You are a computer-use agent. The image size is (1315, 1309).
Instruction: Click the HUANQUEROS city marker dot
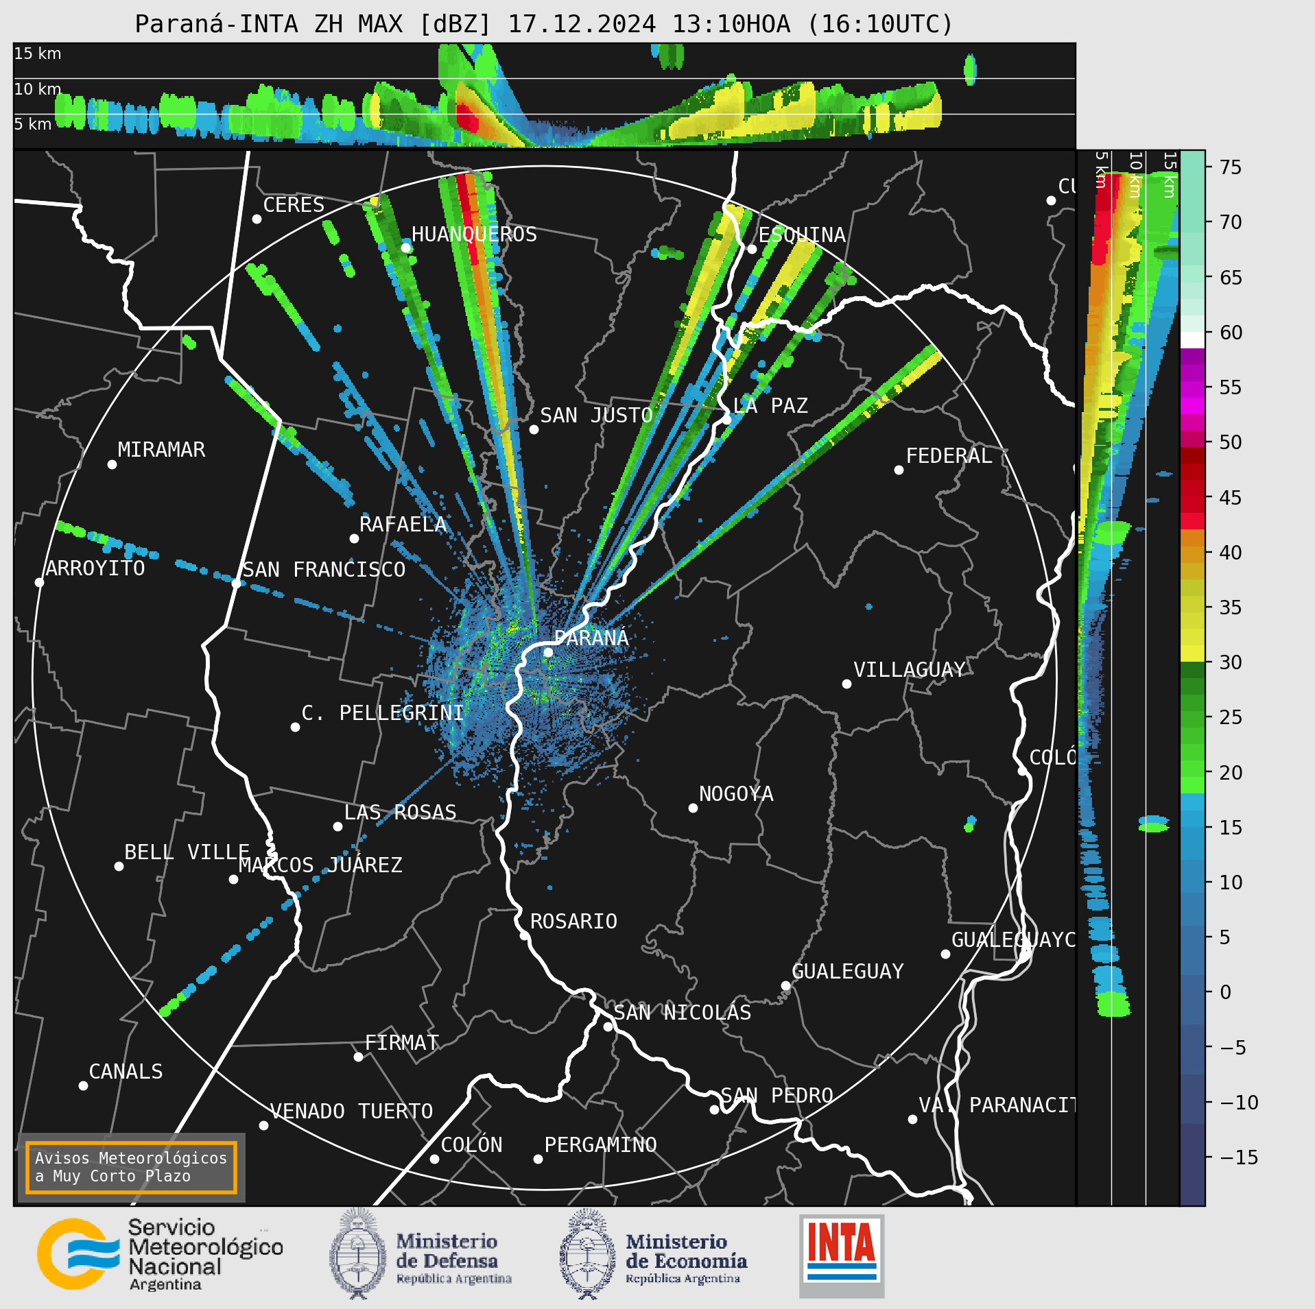point(405,248)
